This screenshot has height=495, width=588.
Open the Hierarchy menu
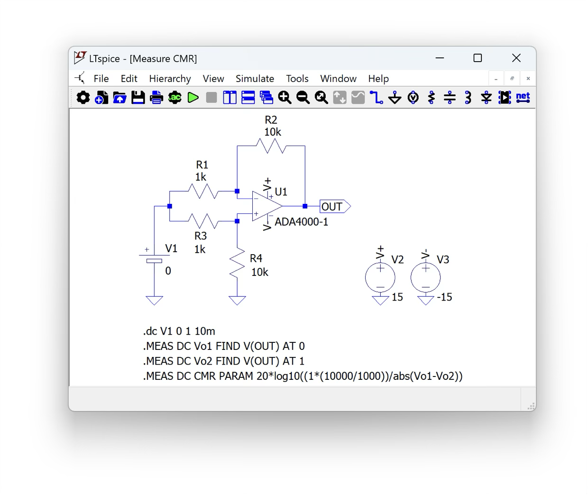click(170, 79)
